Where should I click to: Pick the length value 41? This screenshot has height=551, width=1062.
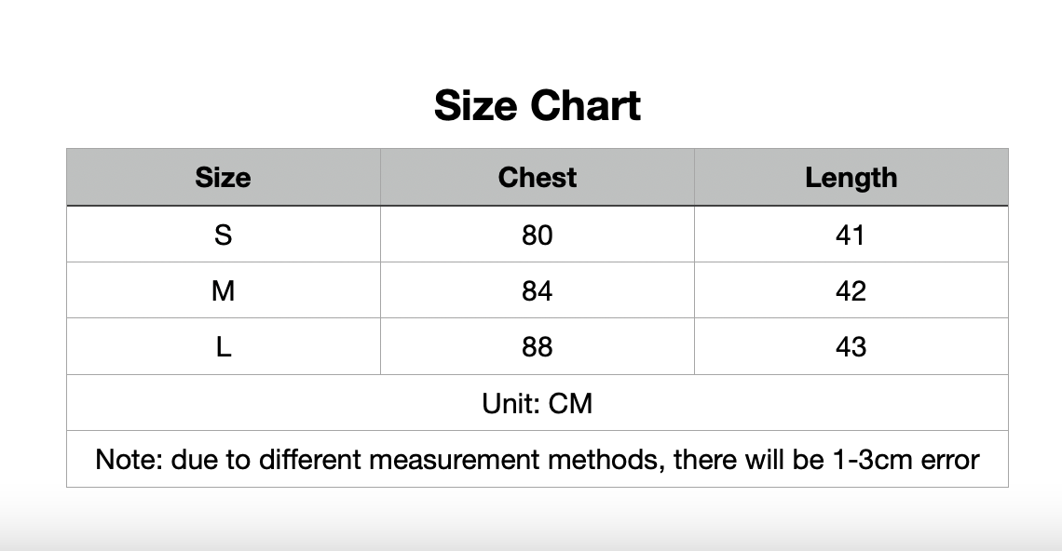[851, 235]
